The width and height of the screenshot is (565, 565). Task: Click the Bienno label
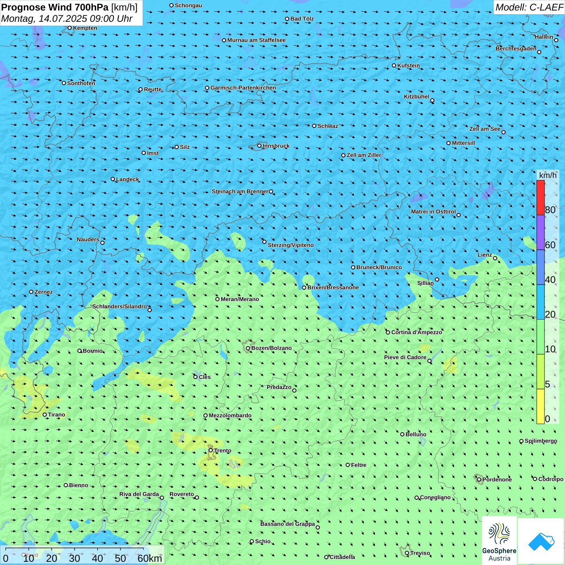pyautogui.click(x=78, y=485)
